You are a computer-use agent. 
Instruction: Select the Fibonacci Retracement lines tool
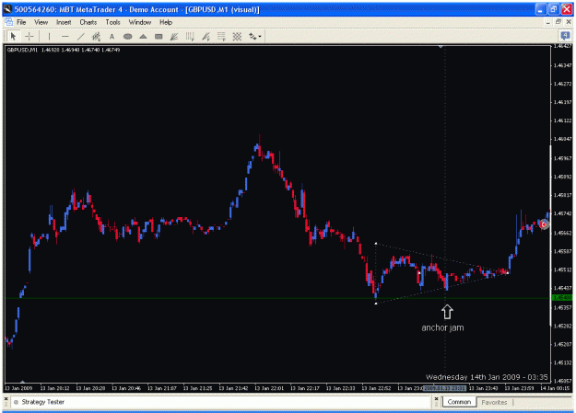[x=221, y=36]
